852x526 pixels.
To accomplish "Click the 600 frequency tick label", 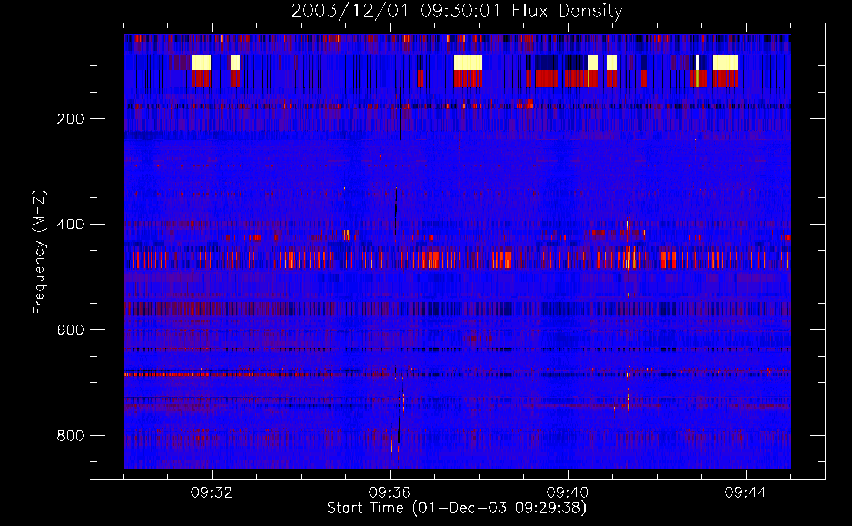I will [71, 330].
